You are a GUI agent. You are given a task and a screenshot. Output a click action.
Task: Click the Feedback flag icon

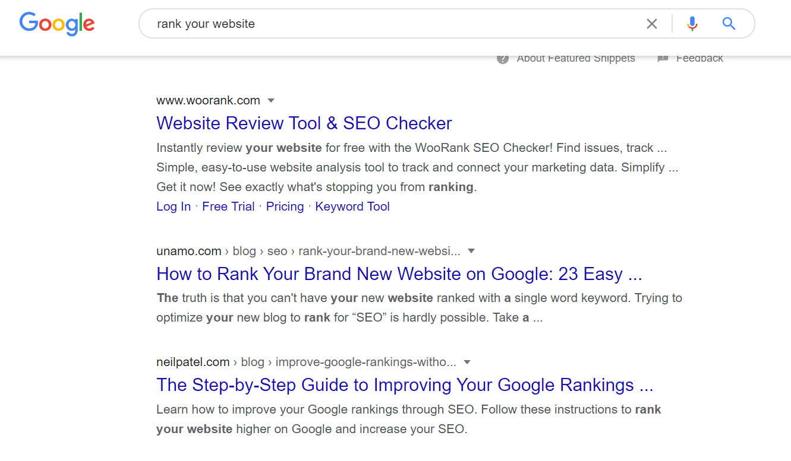(x=663, y=59)
